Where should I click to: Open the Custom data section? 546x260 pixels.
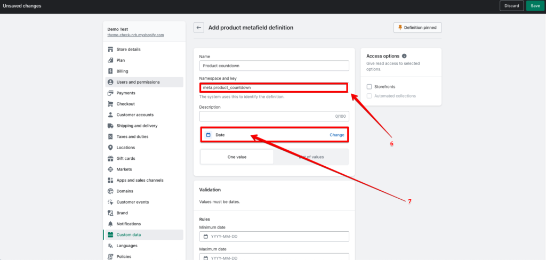pyautogui.click(x=144, y=234)
